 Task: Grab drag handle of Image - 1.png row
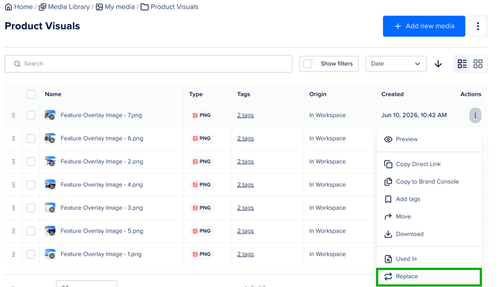[x=13, y=254]
